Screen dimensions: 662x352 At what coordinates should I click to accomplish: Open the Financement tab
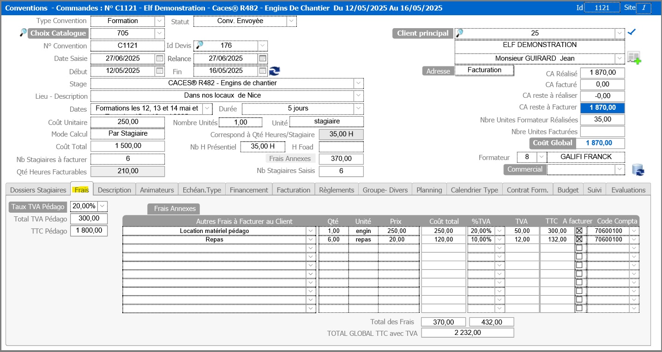coord(249,190)
